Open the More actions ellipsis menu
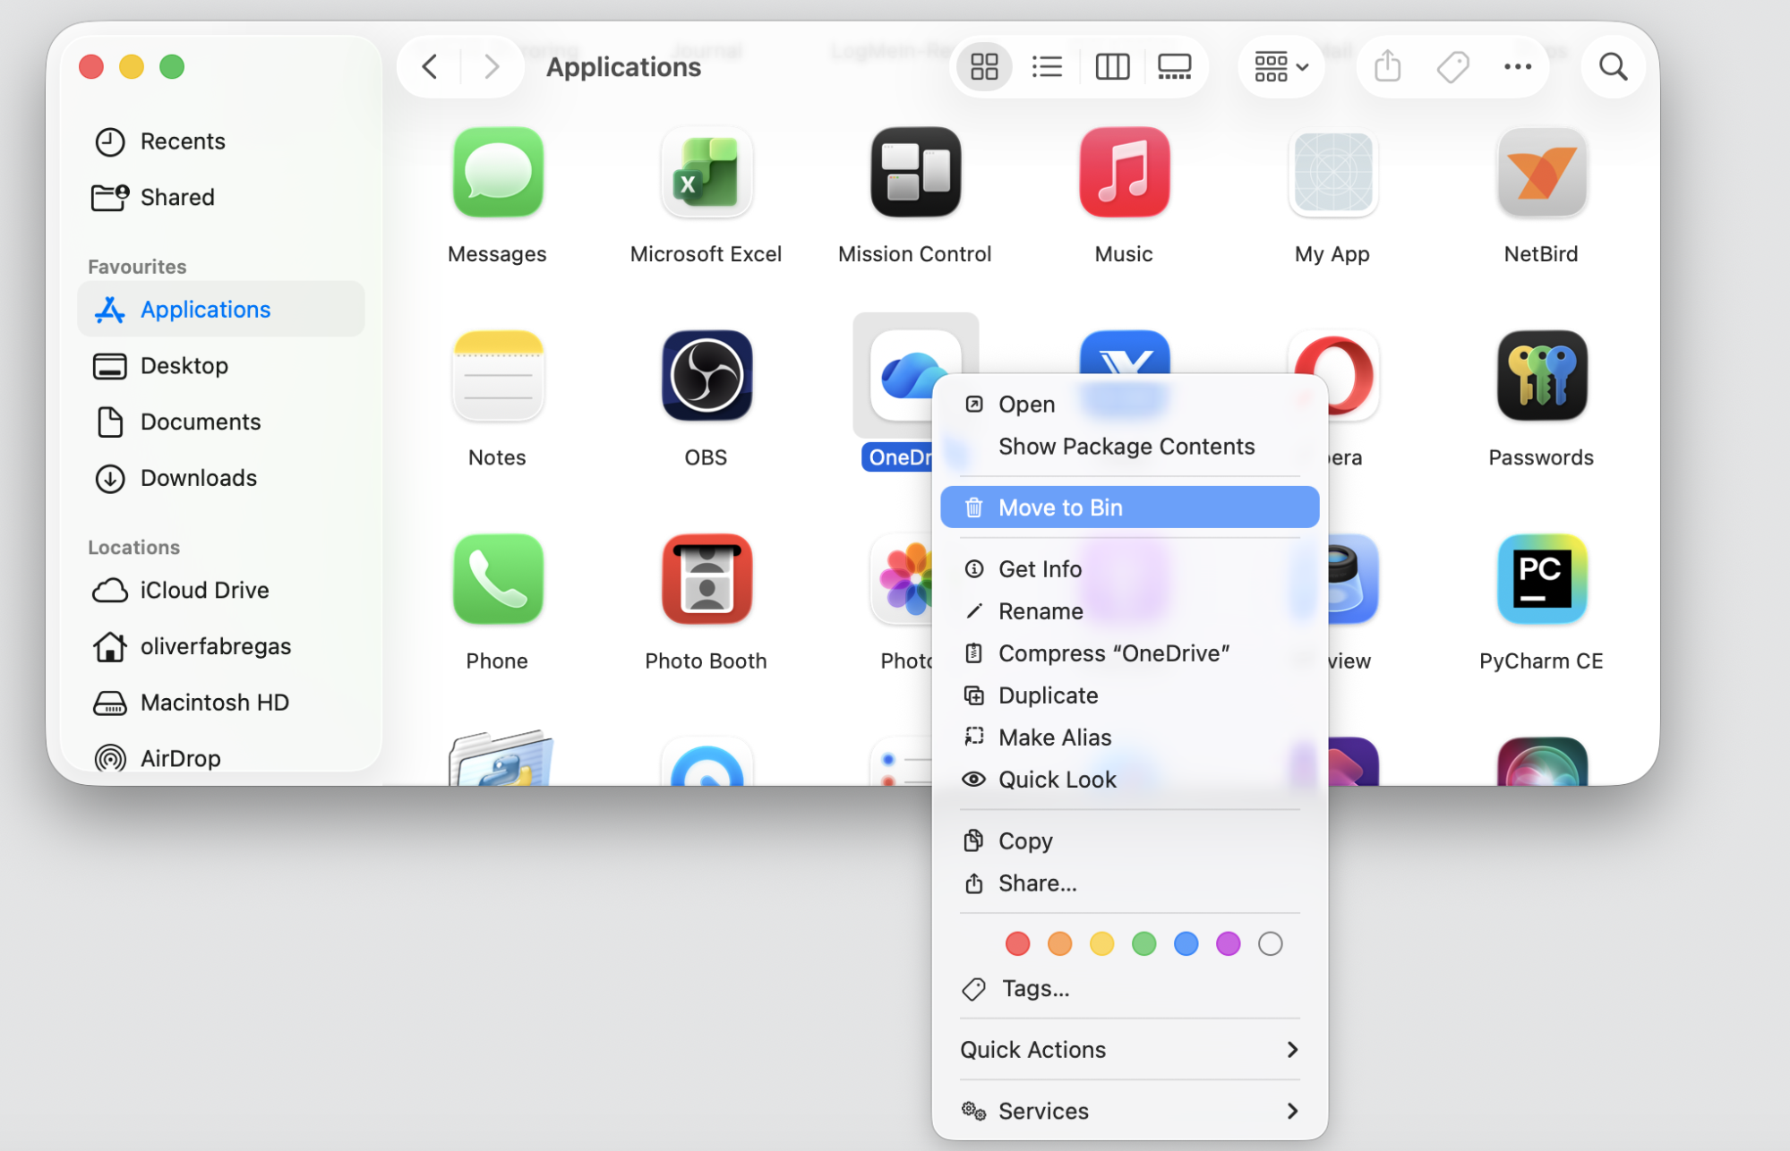Screen dimensions: 1790x1151 tap(1517, 66)
